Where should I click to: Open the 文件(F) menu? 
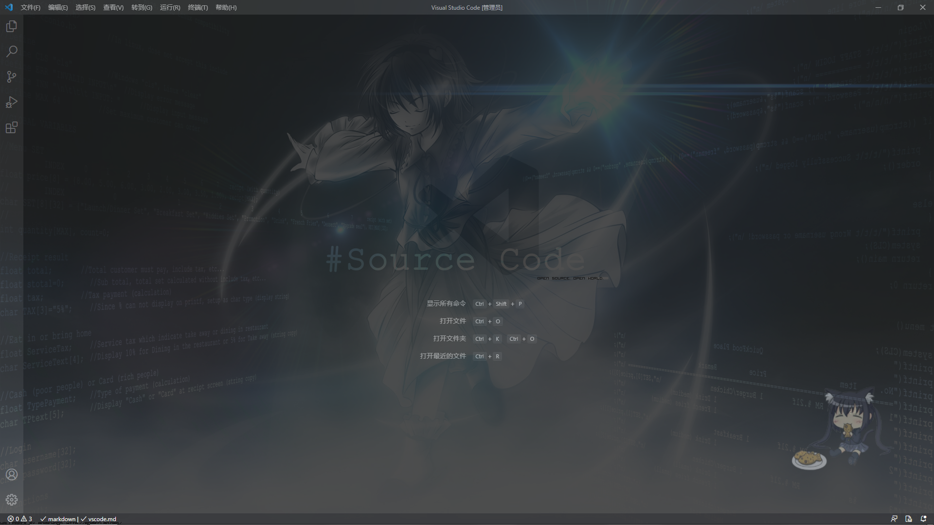(30, 7)
